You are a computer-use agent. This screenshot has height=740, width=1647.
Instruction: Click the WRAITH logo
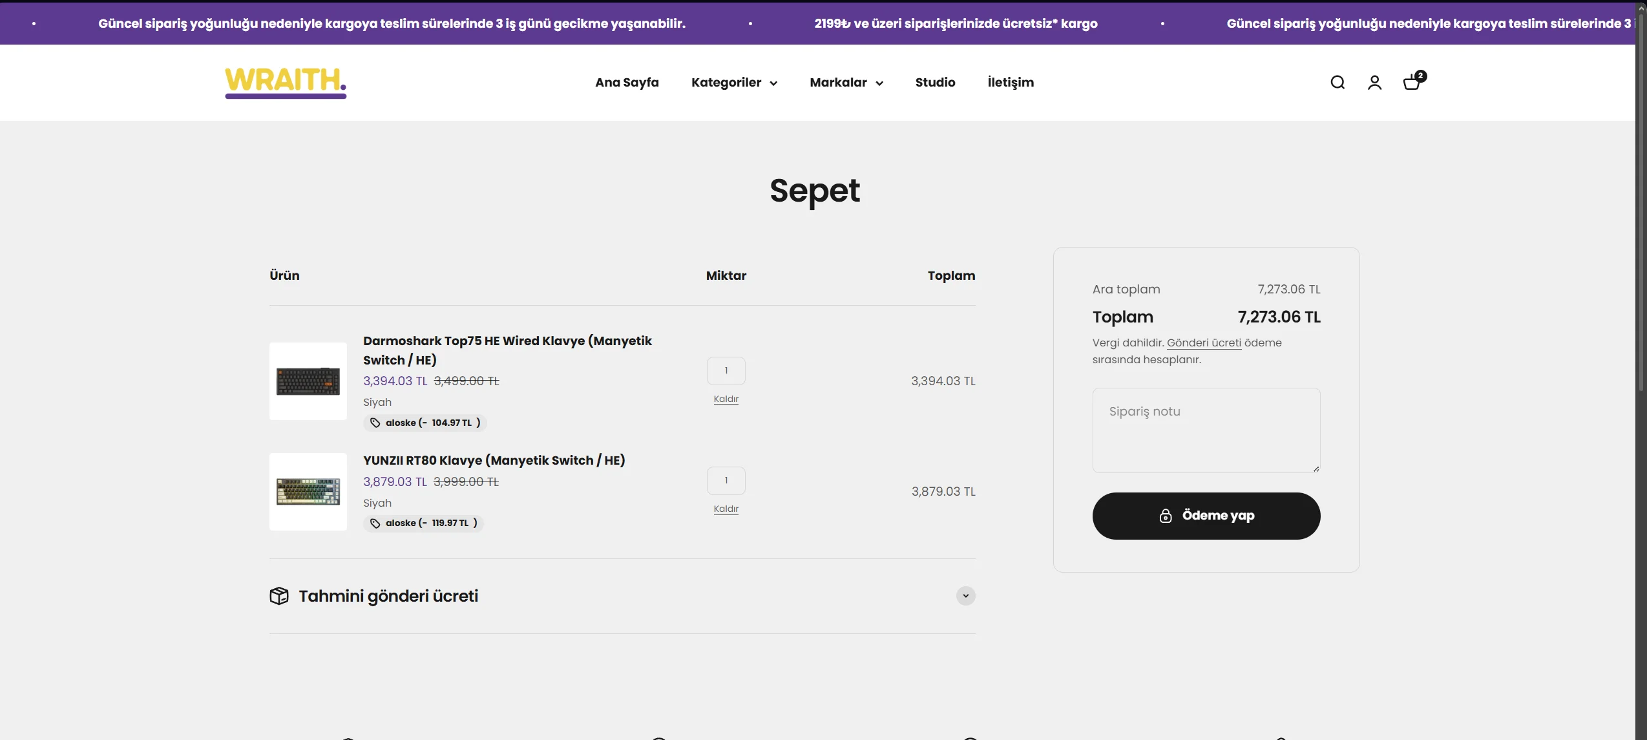(286, 83)
